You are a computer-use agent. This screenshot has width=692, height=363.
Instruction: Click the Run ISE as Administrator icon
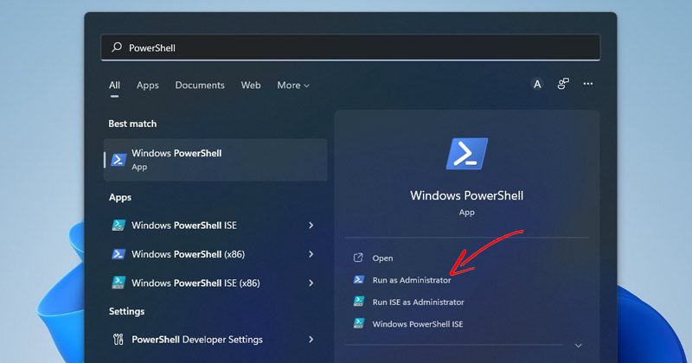tap(359, 302)
